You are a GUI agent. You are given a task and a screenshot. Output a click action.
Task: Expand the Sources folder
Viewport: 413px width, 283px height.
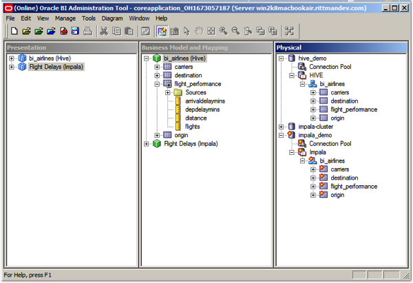tap(167, 92)
